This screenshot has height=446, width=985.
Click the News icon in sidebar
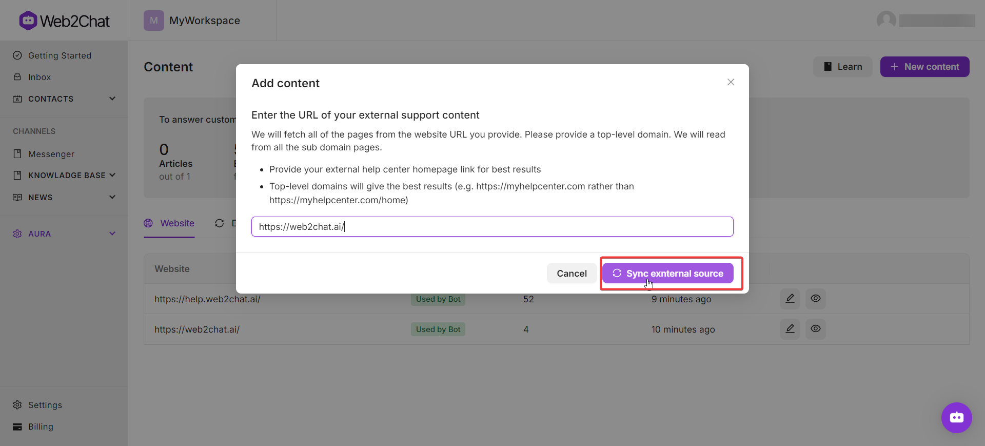tap(17, 197)
